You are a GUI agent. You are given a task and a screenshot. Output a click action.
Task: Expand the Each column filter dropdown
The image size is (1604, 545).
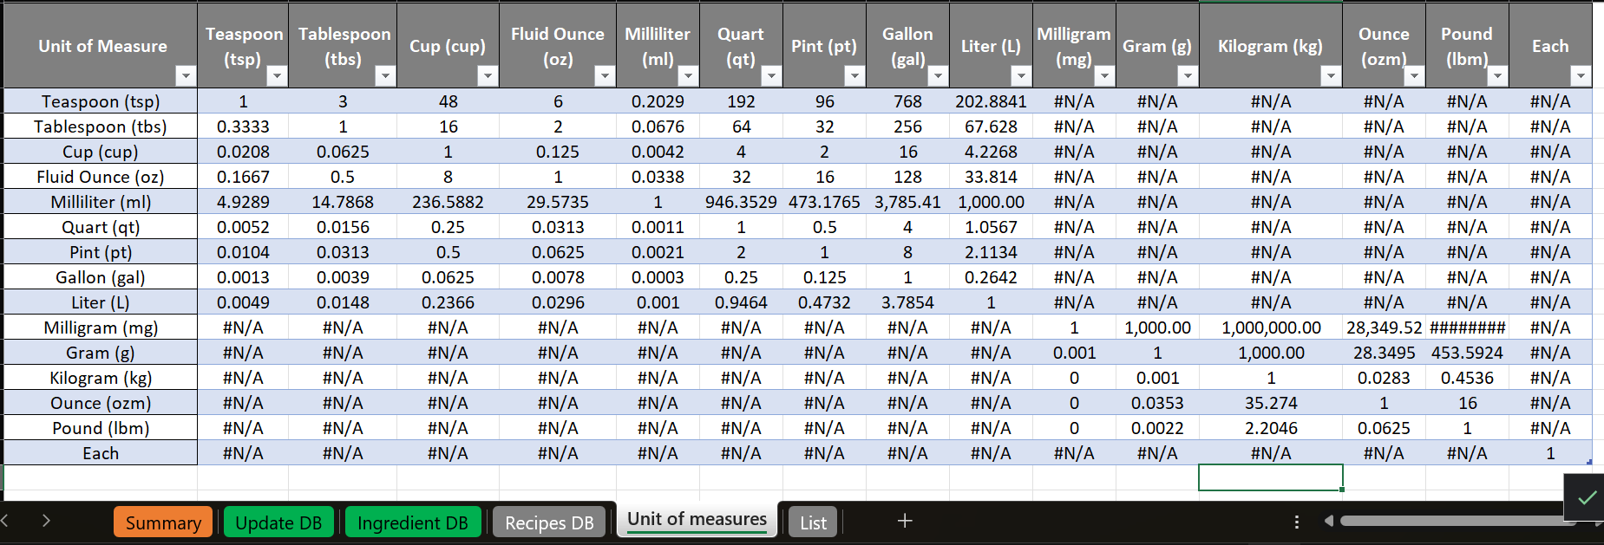coord(1581,76)
